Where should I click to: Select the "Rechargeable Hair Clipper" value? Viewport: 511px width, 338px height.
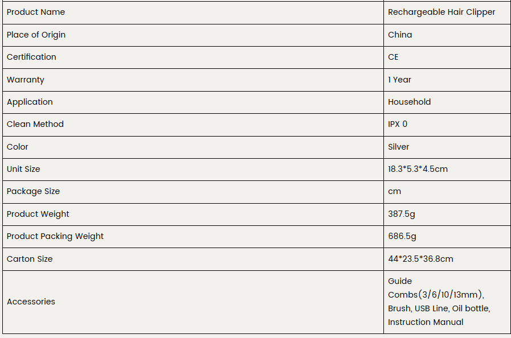tap(441, 12)
